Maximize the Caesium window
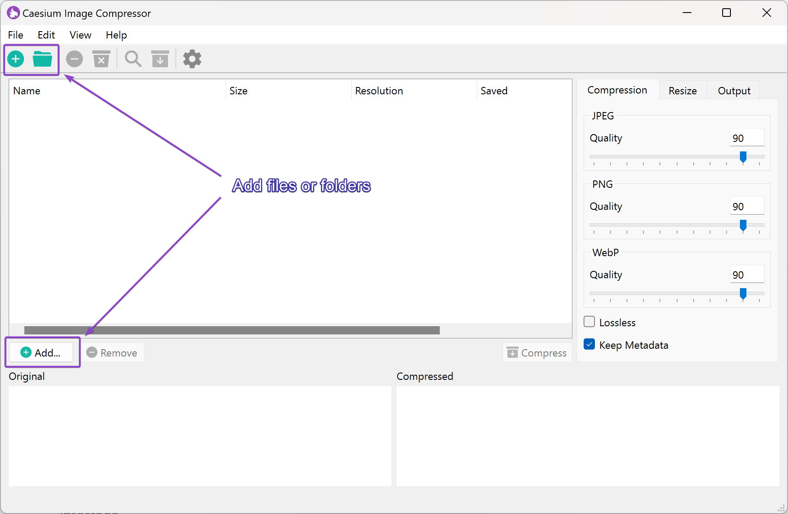Viewport: 788px width, 514px height. pyautogui.click(x=727, y=13)
